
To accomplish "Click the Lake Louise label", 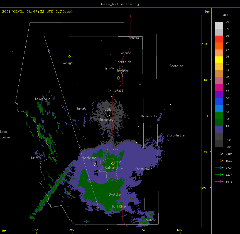I will [5, 135].
